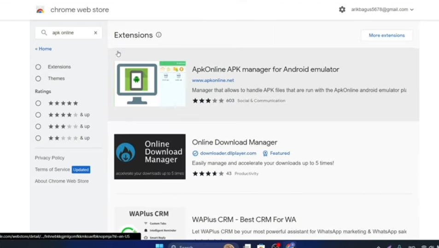Viewport: 439px width, 248px height.
Task: Open the info icon next to Extensions
Action: 158,35
